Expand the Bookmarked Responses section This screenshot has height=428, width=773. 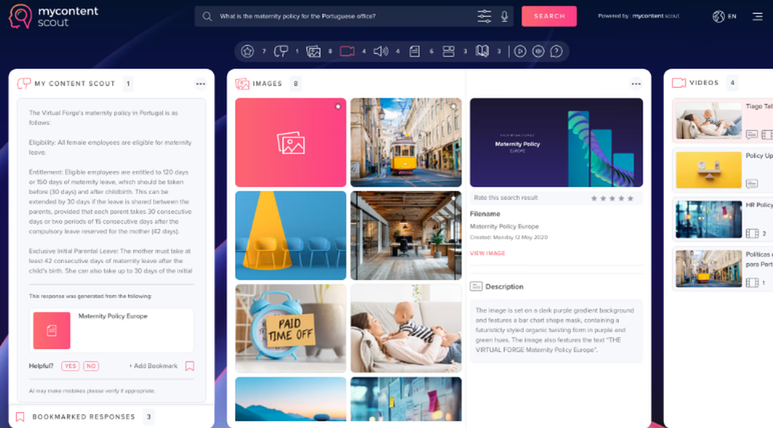point(111,416)
